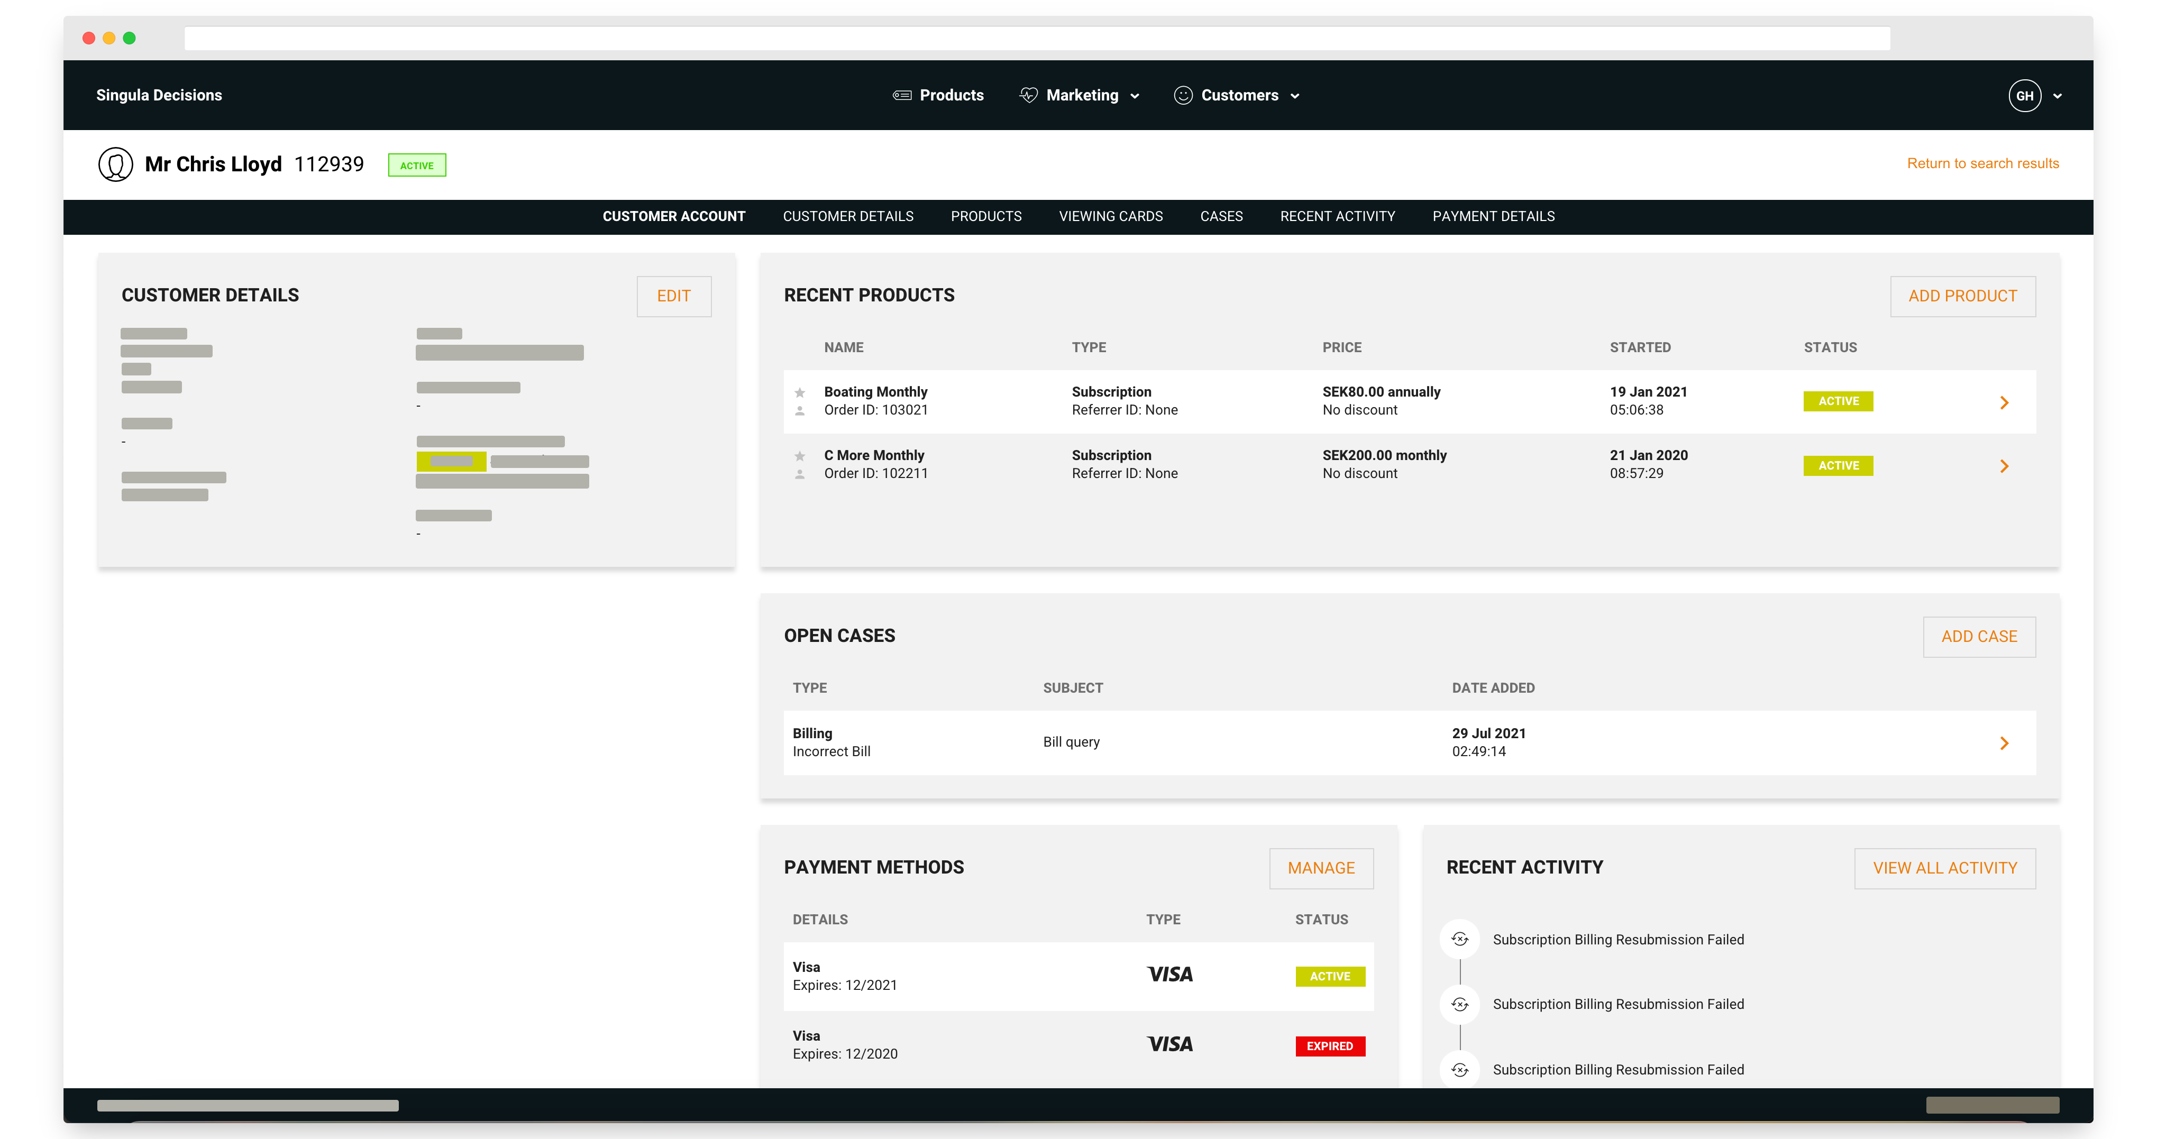Click the C More Monthly product name

point(873,455)
